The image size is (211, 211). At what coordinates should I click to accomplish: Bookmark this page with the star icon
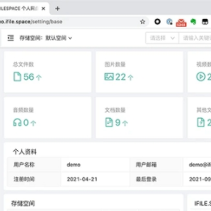(x=142, y=22)
